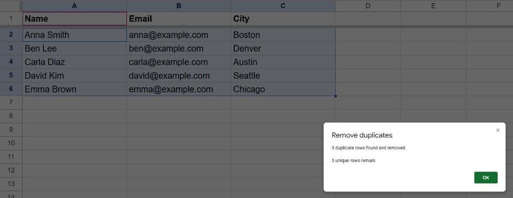Select the Chicago cell
This screenshot has height=198, width=513.
pos(283,89)
